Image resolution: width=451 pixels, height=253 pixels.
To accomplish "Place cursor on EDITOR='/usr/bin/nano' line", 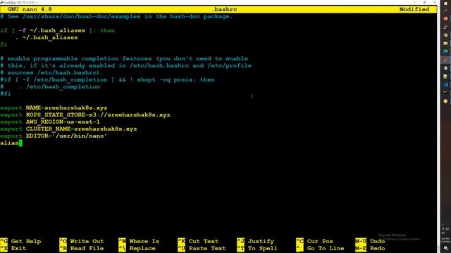I will point(54,136).
